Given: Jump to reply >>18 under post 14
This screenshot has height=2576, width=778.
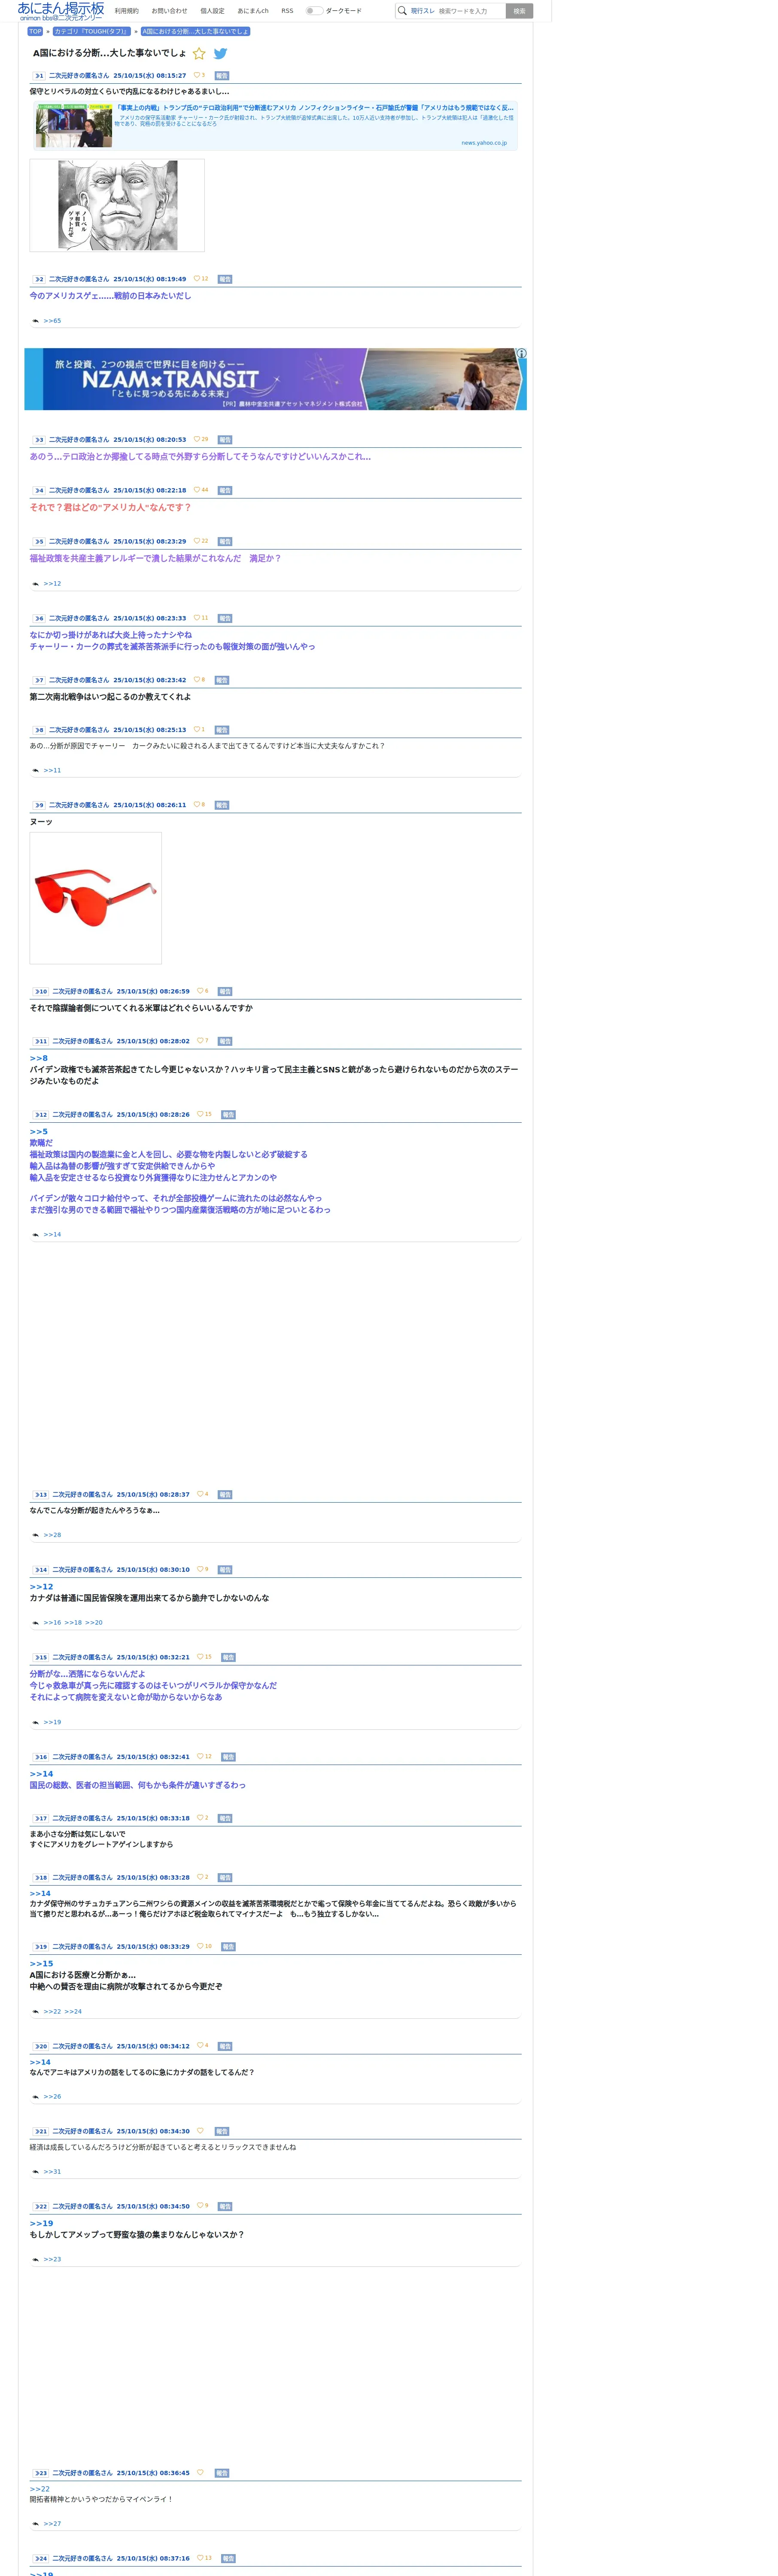Looking at the screenshot, I should tap(73, 1623).
